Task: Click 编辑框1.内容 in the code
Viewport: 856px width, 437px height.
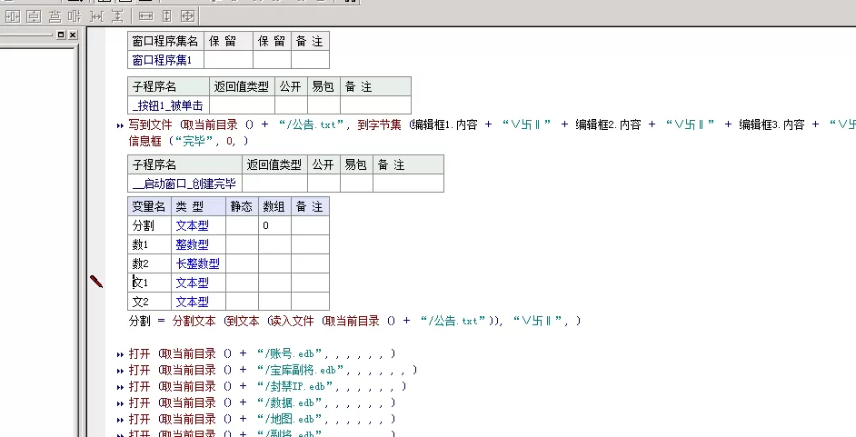Action: coord(444,125)
